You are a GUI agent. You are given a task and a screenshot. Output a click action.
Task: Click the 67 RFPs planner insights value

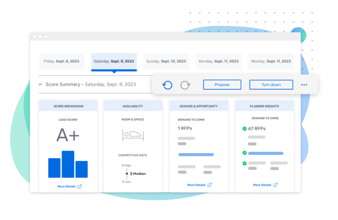[257, 128]
